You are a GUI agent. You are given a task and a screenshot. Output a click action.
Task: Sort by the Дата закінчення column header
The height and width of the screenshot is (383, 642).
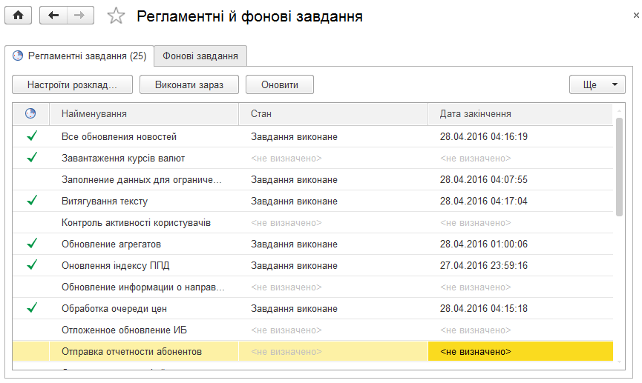520,113
